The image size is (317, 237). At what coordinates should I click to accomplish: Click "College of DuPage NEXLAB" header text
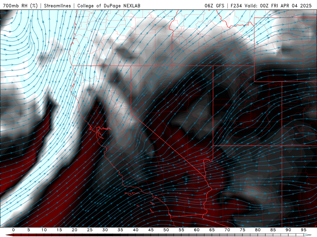click(109, 6)
